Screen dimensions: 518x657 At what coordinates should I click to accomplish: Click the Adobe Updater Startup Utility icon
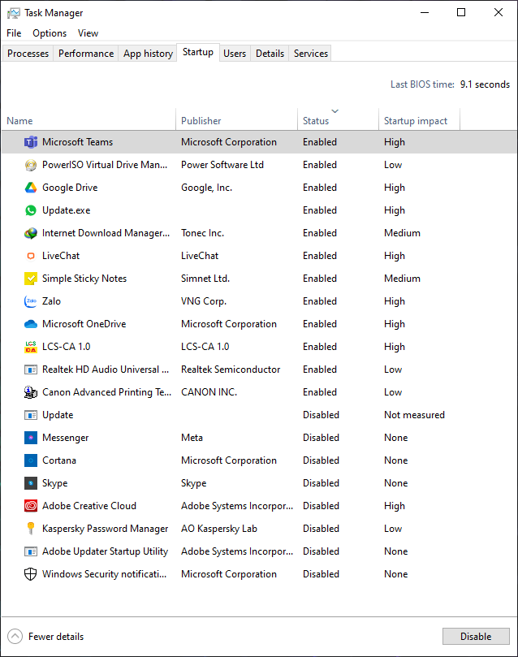tap(31, 551)
